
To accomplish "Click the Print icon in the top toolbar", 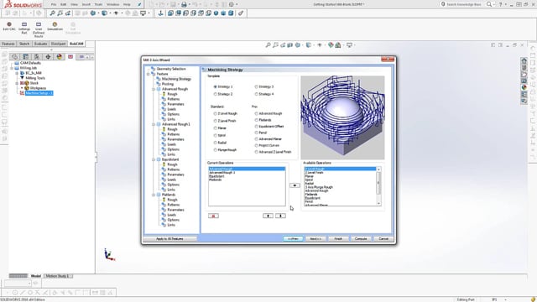I will click(184, 4).
